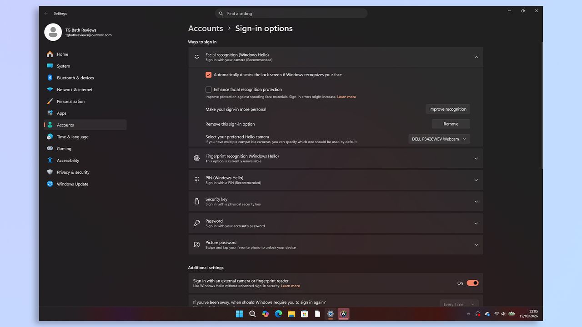Uncheck Automatically dismiss the lock screen
Image resolution: width=582 pixels, height=327 pixels.
coord(209,75)
